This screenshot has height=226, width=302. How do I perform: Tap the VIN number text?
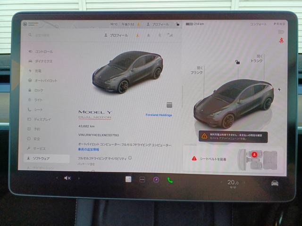(x=99, y=135)
